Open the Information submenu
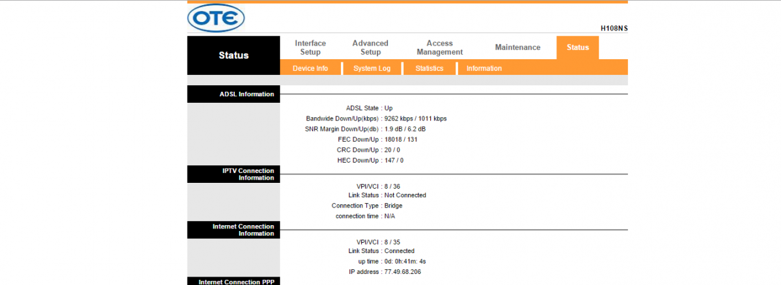Screen dimensions: 781x285 coord(484,68)
